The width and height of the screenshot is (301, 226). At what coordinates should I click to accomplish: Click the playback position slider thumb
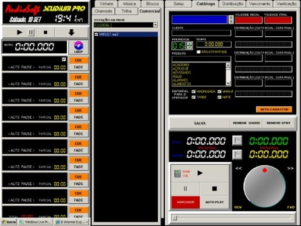[x=175, y=218]
